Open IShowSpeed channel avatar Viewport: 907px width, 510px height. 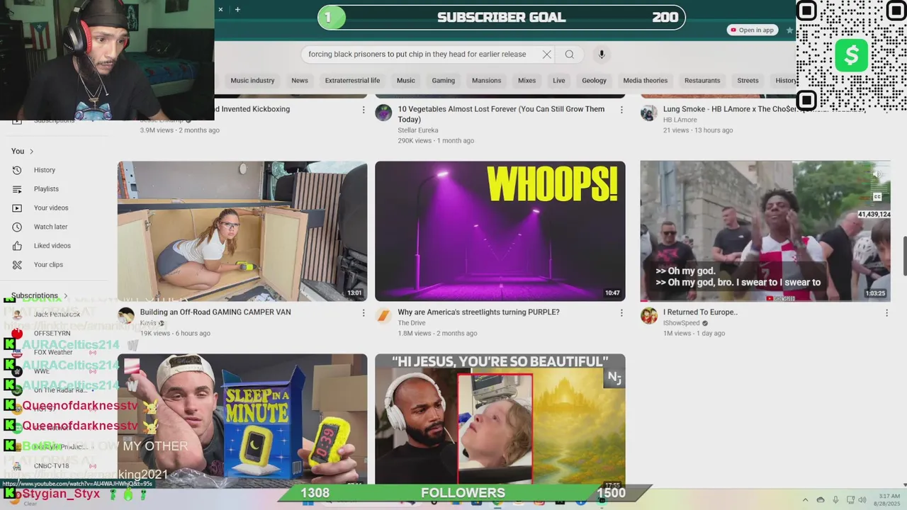point(648,316)
